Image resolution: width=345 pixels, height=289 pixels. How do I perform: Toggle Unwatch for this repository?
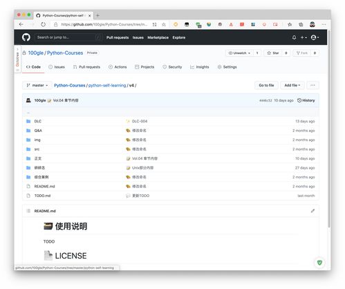(x=239, y=53)
